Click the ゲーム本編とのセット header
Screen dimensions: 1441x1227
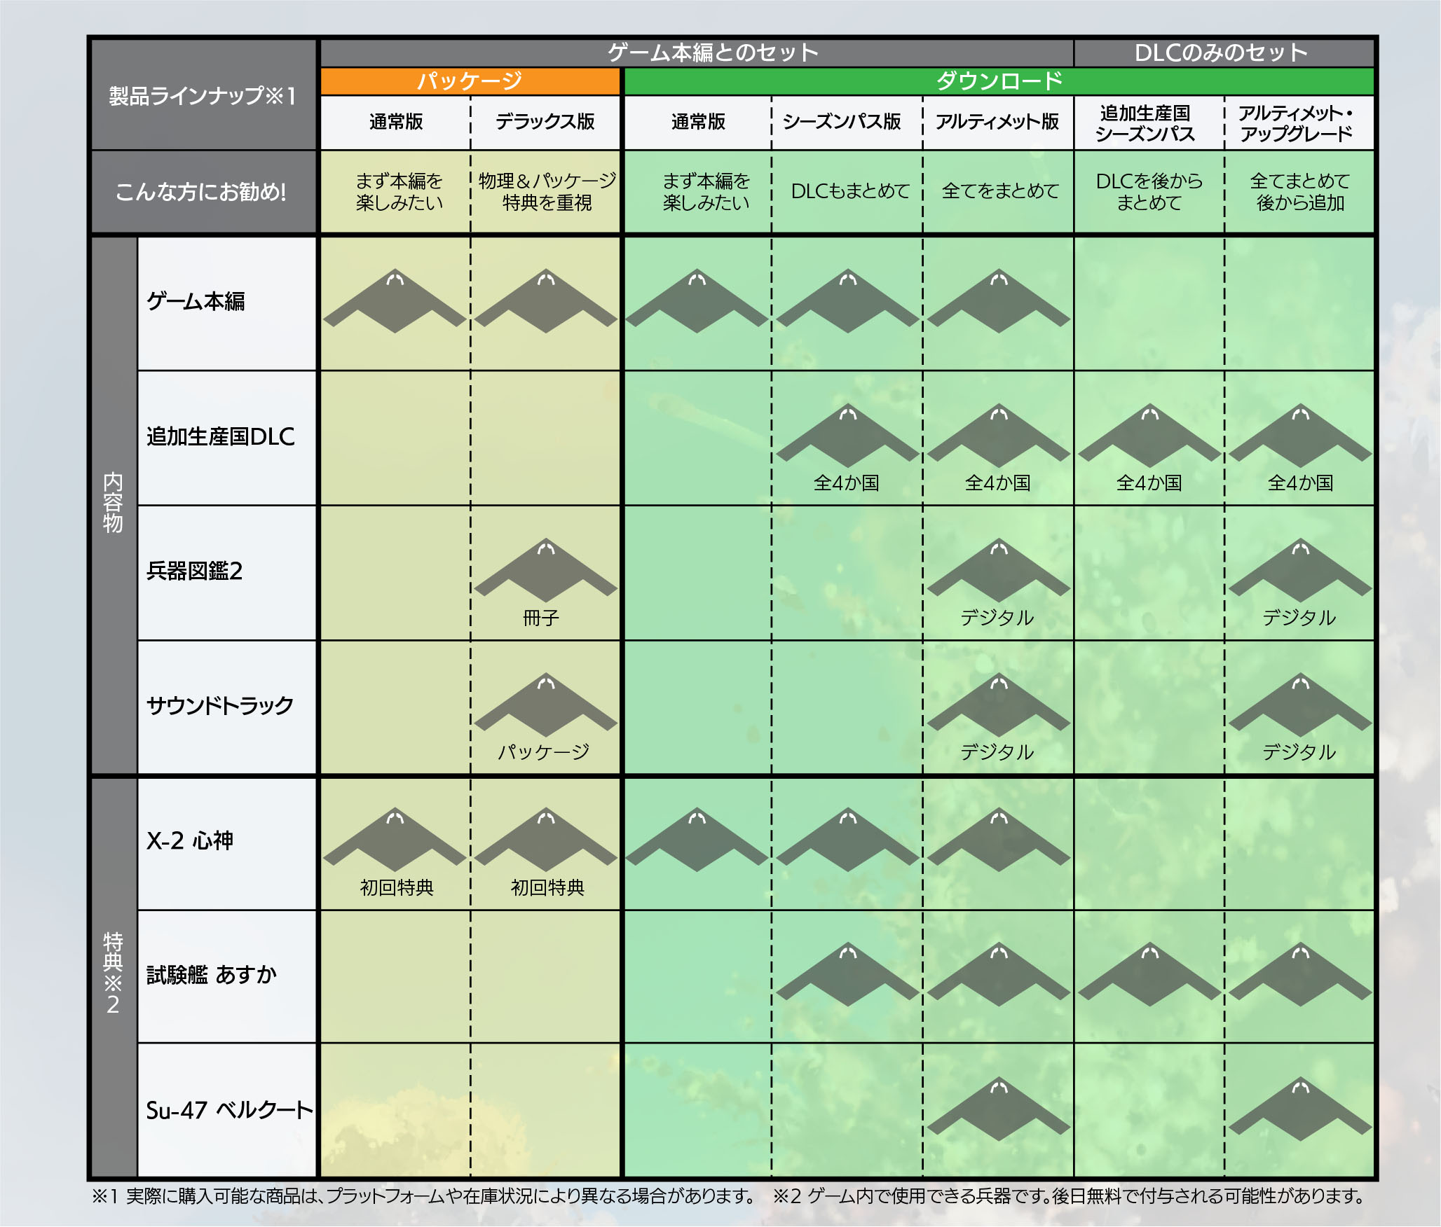point(712,53)
